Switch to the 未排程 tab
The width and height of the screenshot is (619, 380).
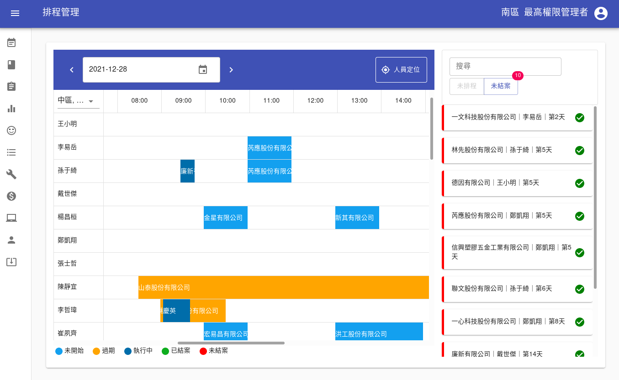466,86
